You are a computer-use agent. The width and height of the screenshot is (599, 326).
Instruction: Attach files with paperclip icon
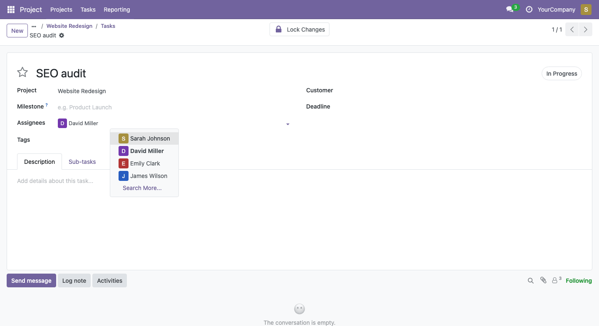543,281
